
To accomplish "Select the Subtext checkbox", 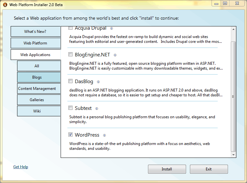I will tap(70, 108).
